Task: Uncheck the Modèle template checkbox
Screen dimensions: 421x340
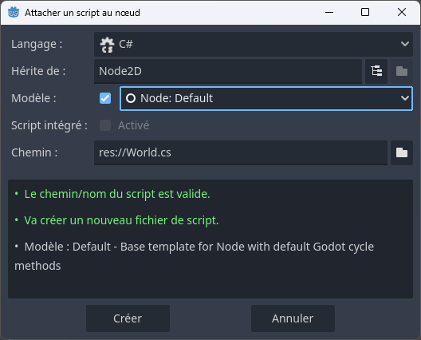Action: 105,98
